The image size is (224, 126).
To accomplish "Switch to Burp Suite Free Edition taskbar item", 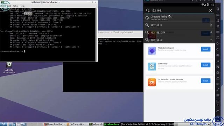I will coord(147,124).
